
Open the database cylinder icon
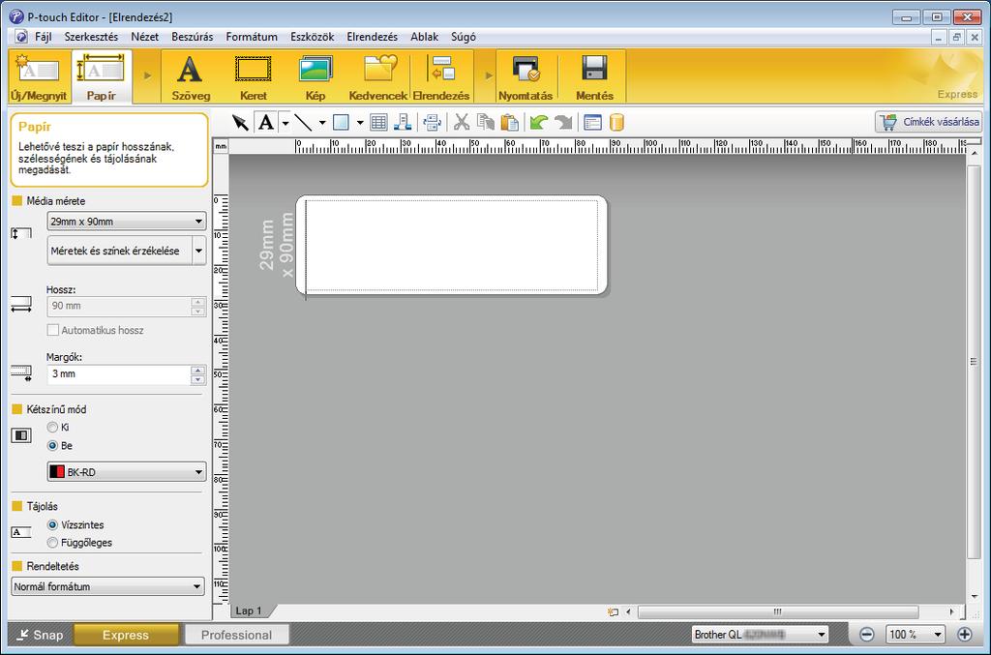pos(616,122)
